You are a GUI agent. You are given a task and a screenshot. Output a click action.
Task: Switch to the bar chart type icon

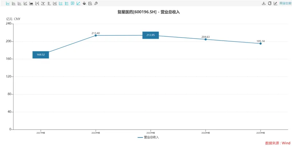[x=14, y=3]
